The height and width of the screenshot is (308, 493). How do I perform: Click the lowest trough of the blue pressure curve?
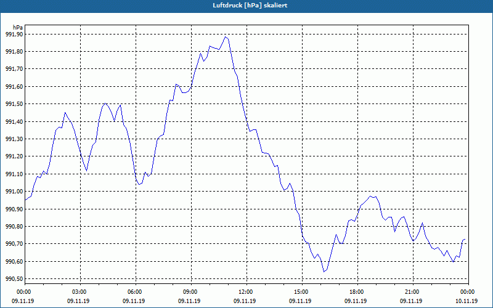coord(324,272)
